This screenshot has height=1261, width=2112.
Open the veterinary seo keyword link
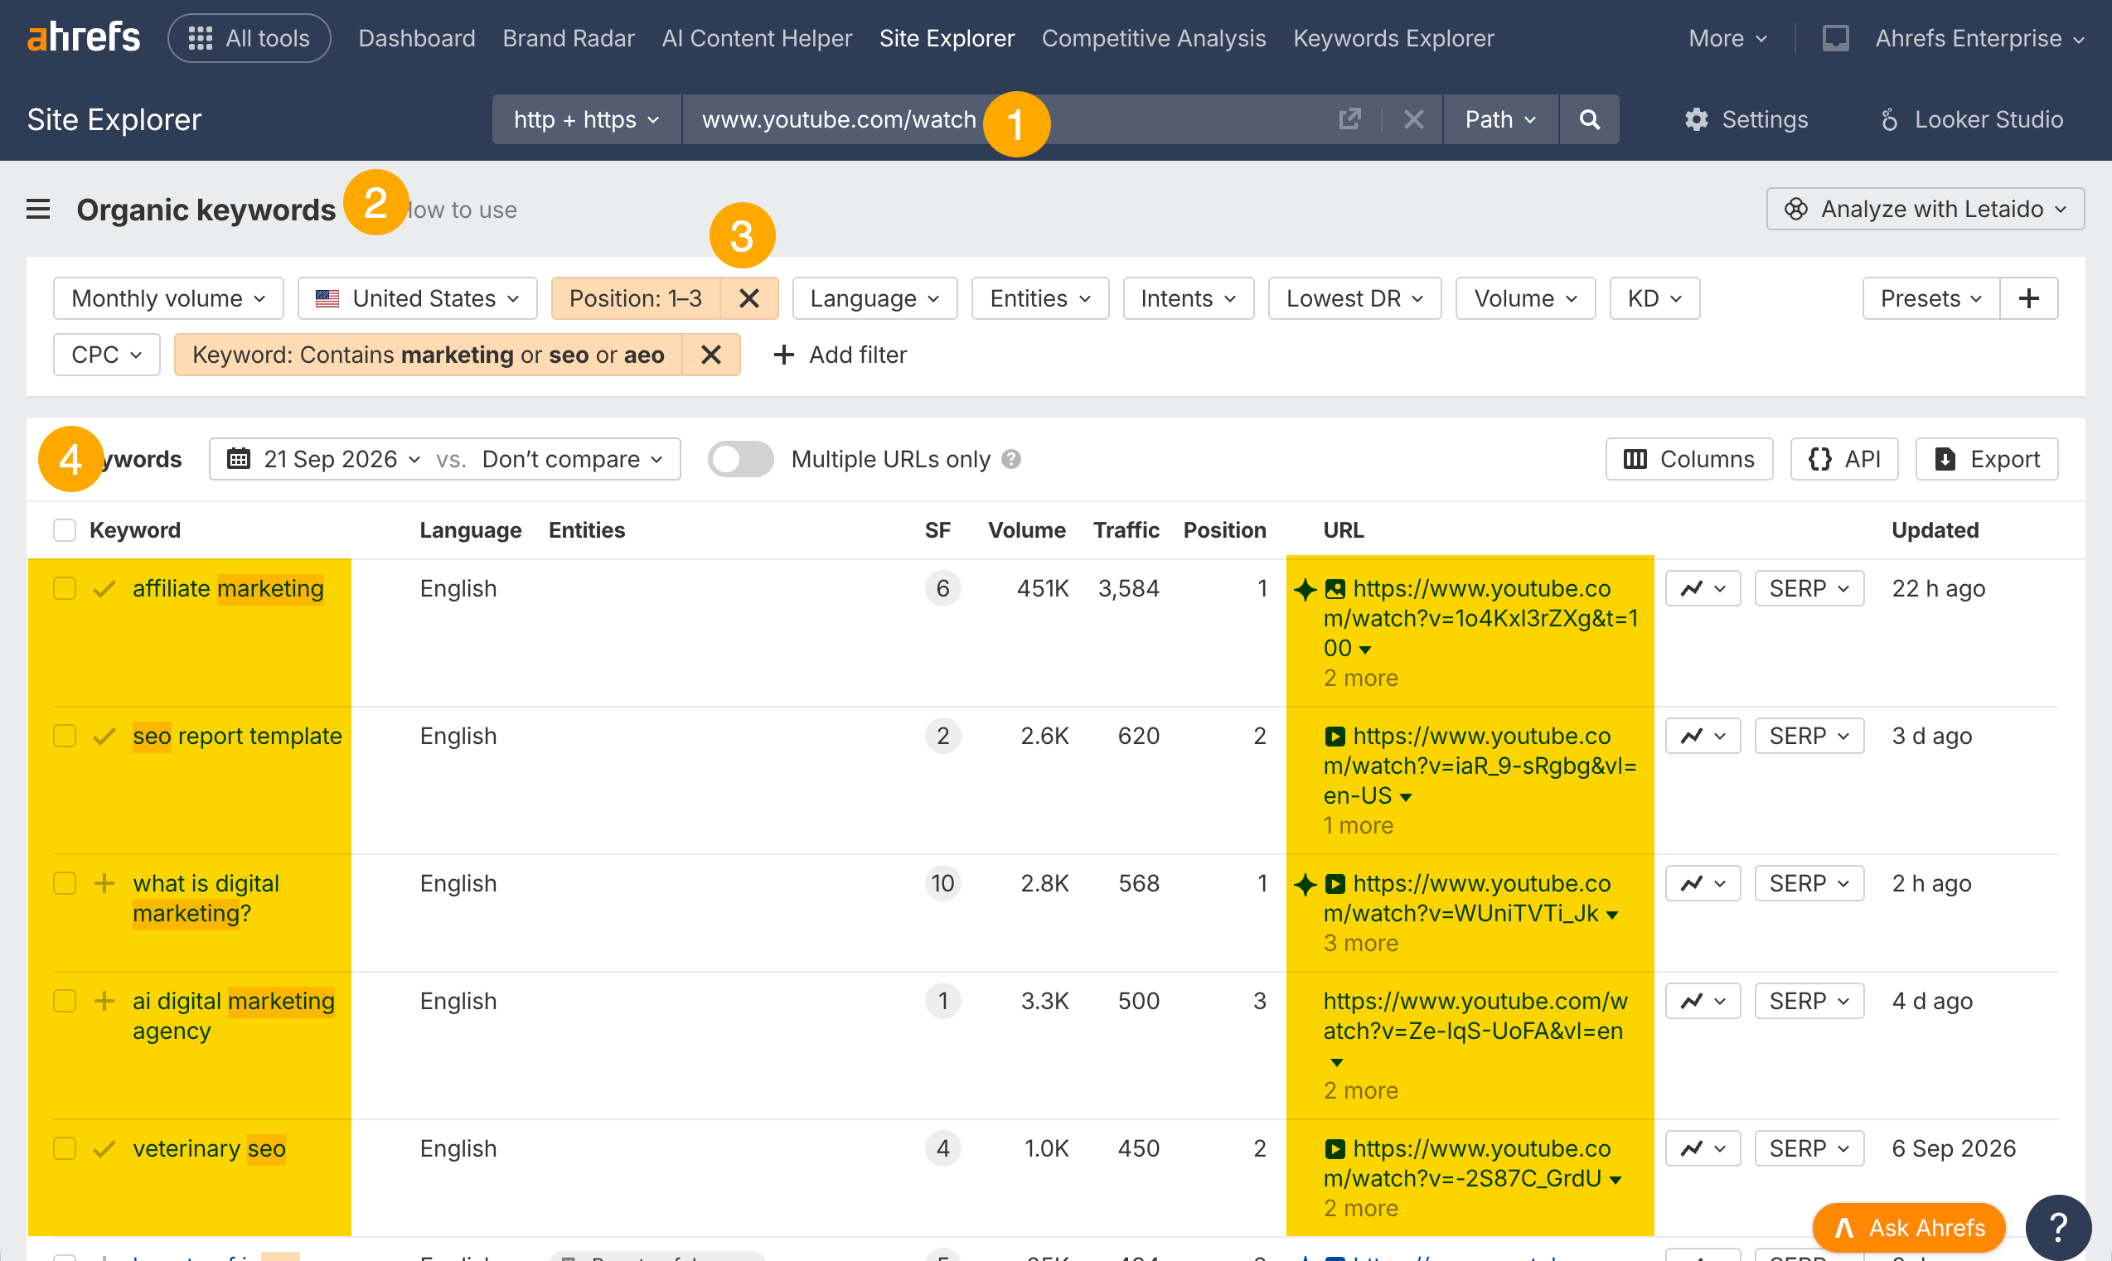point(209,1149)
